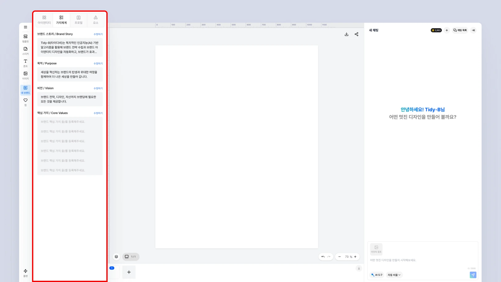The image size is (501, 282).
Task: Click the AI 도구 button
Action: [x=377, y=275]
